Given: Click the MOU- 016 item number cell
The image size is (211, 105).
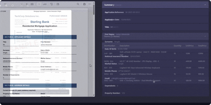Looking at the screenshot, I should [x=108, y=74].
